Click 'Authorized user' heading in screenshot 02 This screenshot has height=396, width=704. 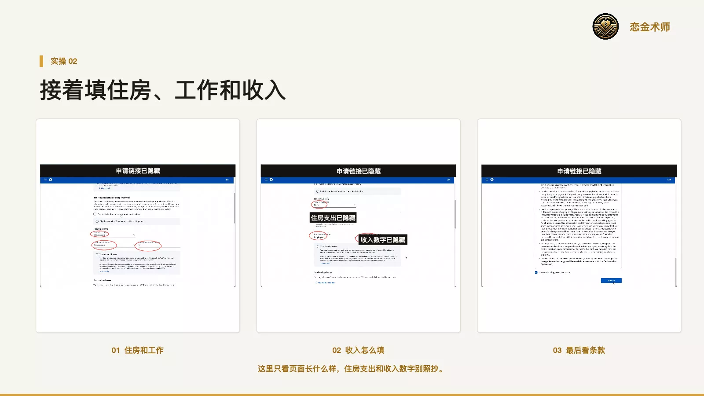coord(323,272)
